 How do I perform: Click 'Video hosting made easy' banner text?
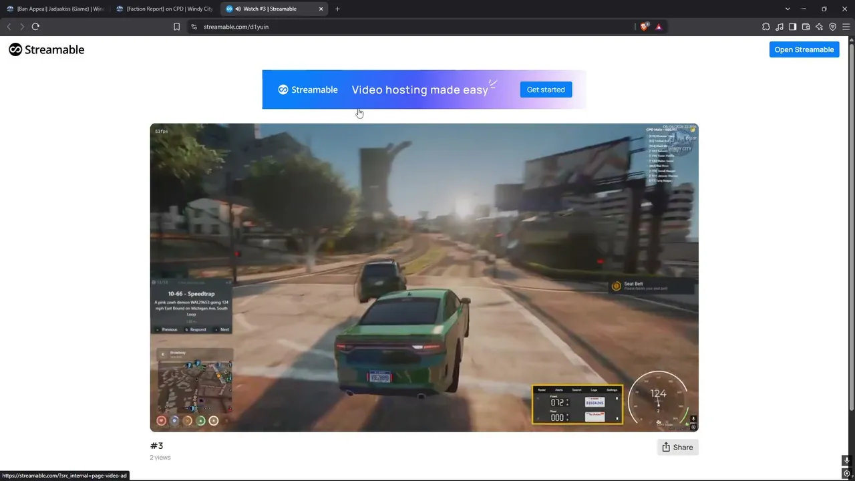point(420,90)
